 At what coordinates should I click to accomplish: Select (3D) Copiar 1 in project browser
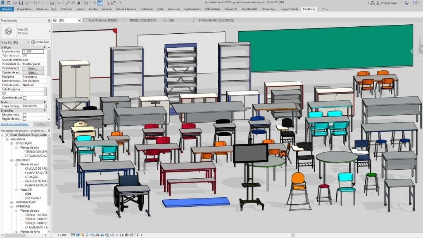coord(33,198)
